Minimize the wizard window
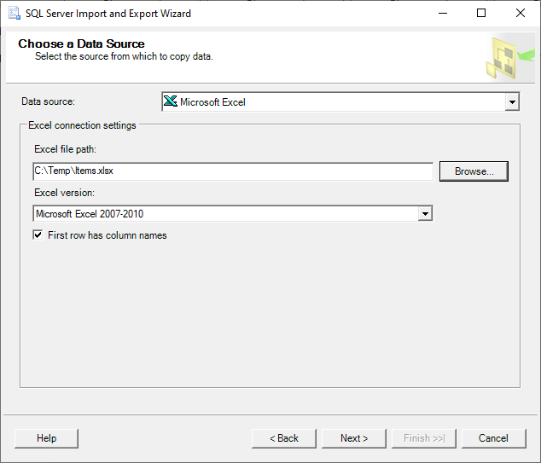The height and width of the screenshot is (463, 541). [x=443, y=13]
